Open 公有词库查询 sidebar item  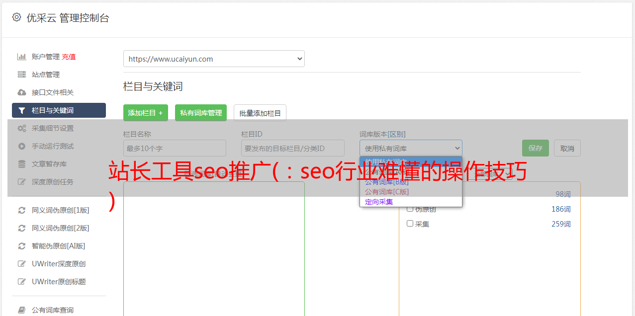tap(59, 310)
